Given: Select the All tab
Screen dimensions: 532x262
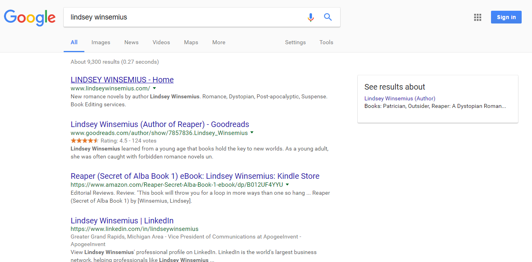Looking at the screenshot, I should [x=74, y=42].
